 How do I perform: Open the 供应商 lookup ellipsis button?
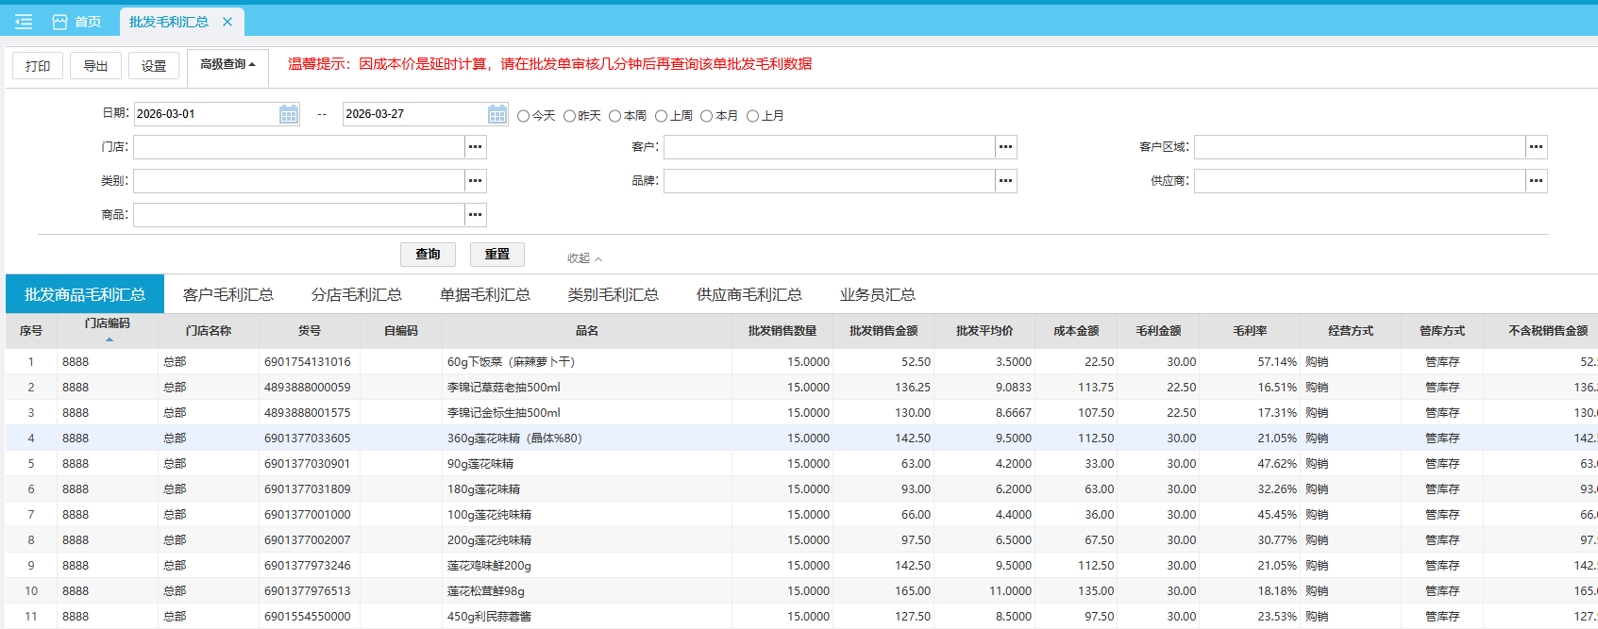tap(1537, 181)
